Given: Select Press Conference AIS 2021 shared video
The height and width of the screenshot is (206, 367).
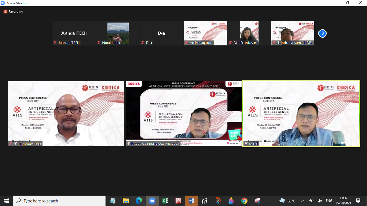Looking at the screenshot, I should point(183,114).
